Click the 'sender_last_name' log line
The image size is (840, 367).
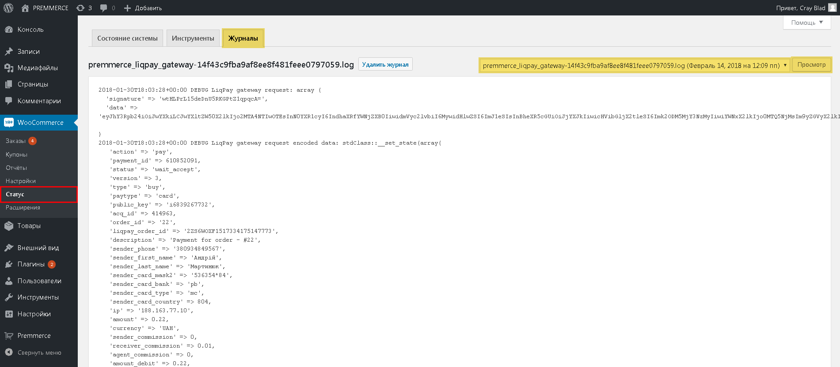coord(167,266)
